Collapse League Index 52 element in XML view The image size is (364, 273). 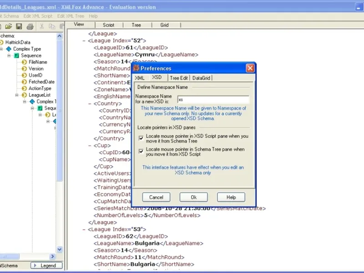click(84, 41)
